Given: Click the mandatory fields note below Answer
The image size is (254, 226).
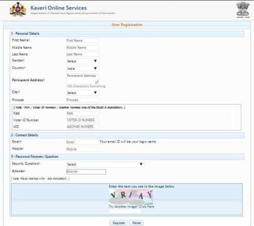Looking at the screenshot, I should pyautogui.click(x=41, y=178).
